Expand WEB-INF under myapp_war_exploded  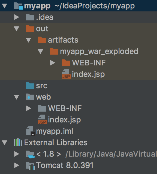[x=52, y=63]
